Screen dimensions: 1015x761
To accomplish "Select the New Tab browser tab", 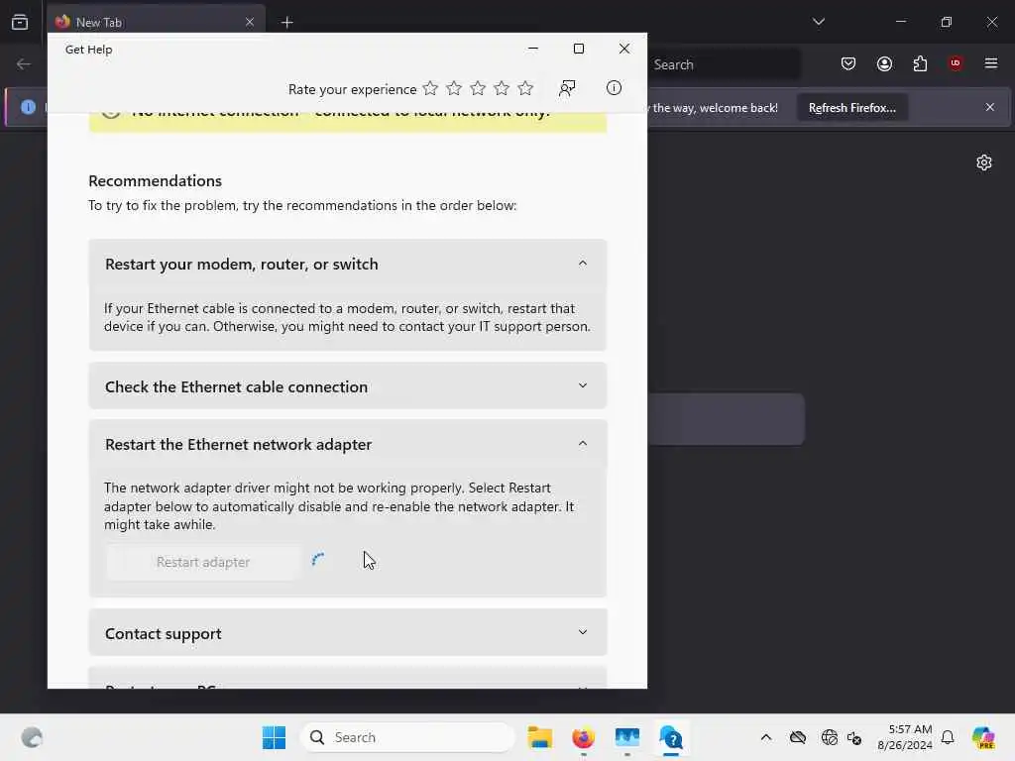I will pyautogui.click(x=156, y=22).
